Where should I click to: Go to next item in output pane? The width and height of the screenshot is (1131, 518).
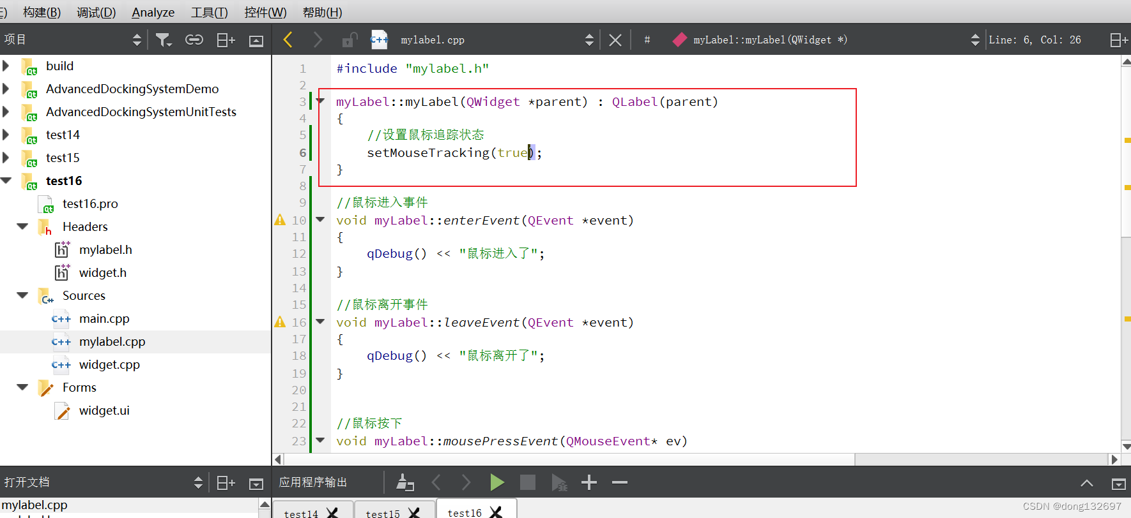pyautogui.click(x=466, y=482)
